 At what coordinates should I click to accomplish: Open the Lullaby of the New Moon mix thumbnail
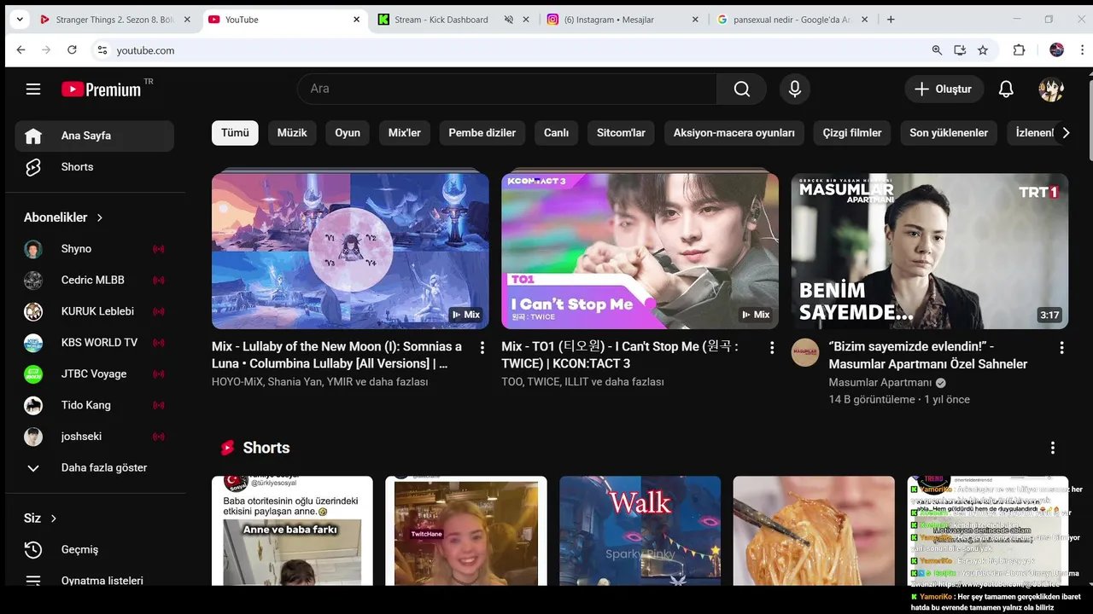350,251
